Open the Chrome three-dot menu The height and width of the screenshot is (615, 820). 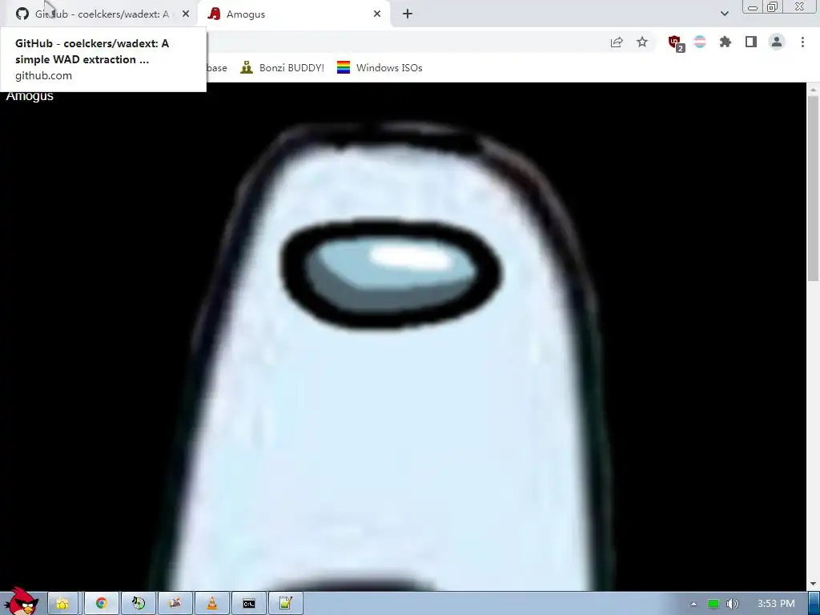802,42
